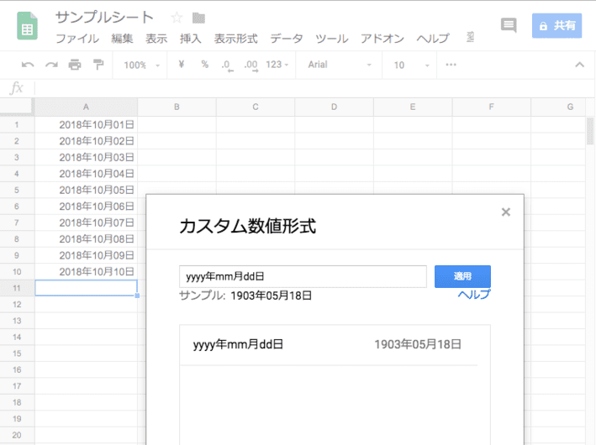Click the blue 適用 button
The width and height of the screenshot is (596, 445).
click(x=462, y=276)
